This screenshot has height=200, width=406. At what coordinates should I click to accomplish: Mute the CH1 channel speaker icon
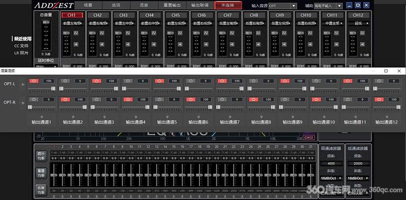click(76, 44)
